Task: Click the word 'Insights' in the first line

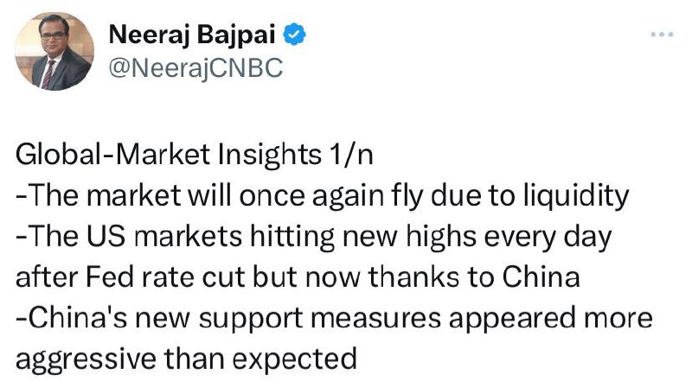Action: tap(269, 155)
